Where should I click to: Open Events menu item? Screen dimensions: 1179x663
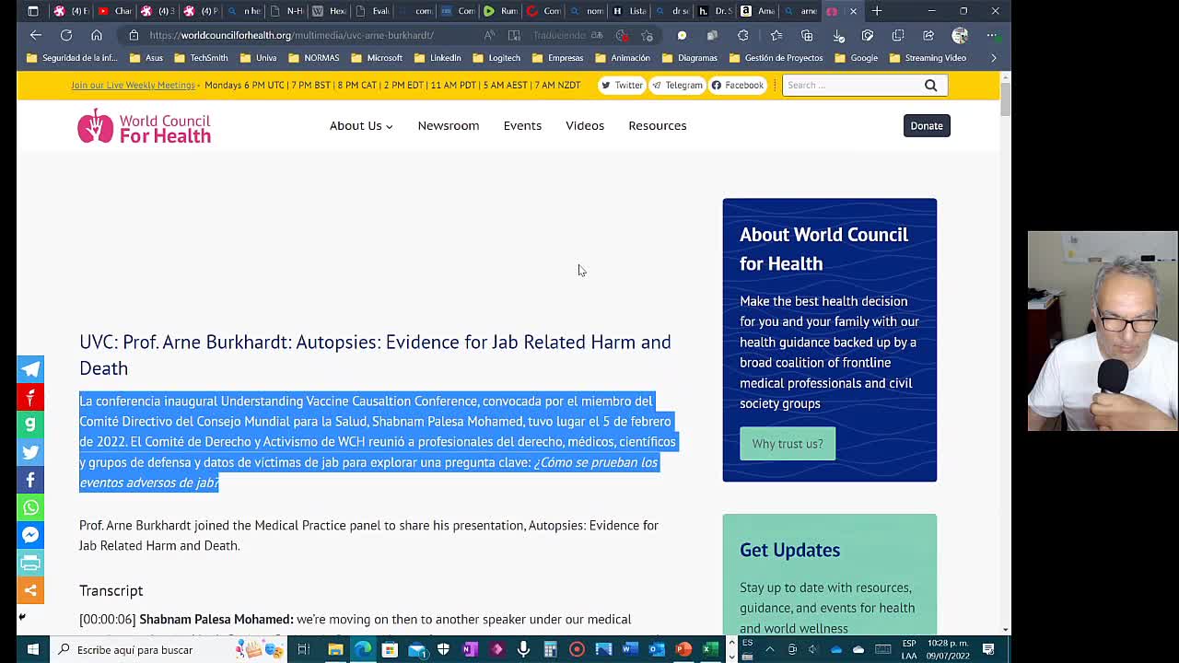(522, 125)
